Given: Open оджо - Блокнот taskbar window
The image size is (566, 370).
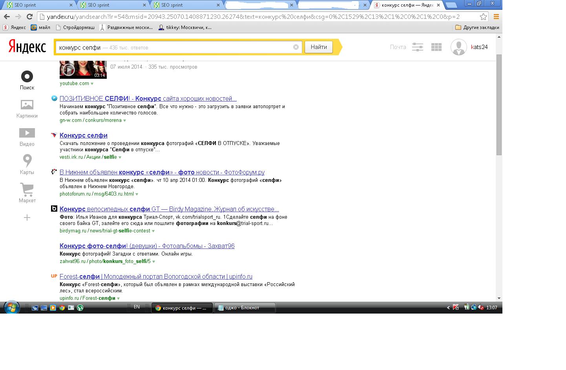Looking at the screenshot, I should tap(245, 308).
